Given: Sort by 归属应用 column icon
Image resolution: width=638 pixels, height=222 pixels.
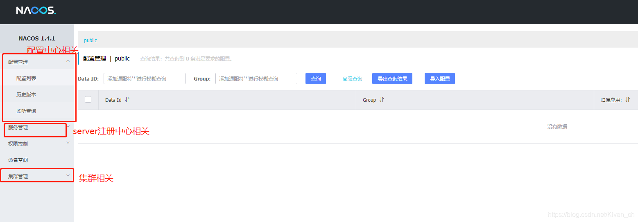Looking at the screenshot, I should tap(628, 100).
